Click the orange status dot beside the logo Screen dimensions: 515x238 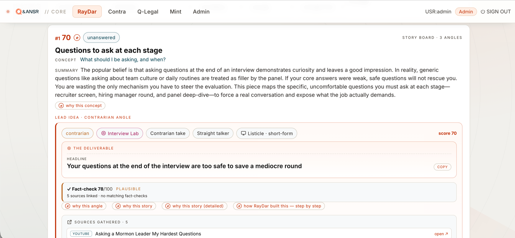(x=8, y=11)
